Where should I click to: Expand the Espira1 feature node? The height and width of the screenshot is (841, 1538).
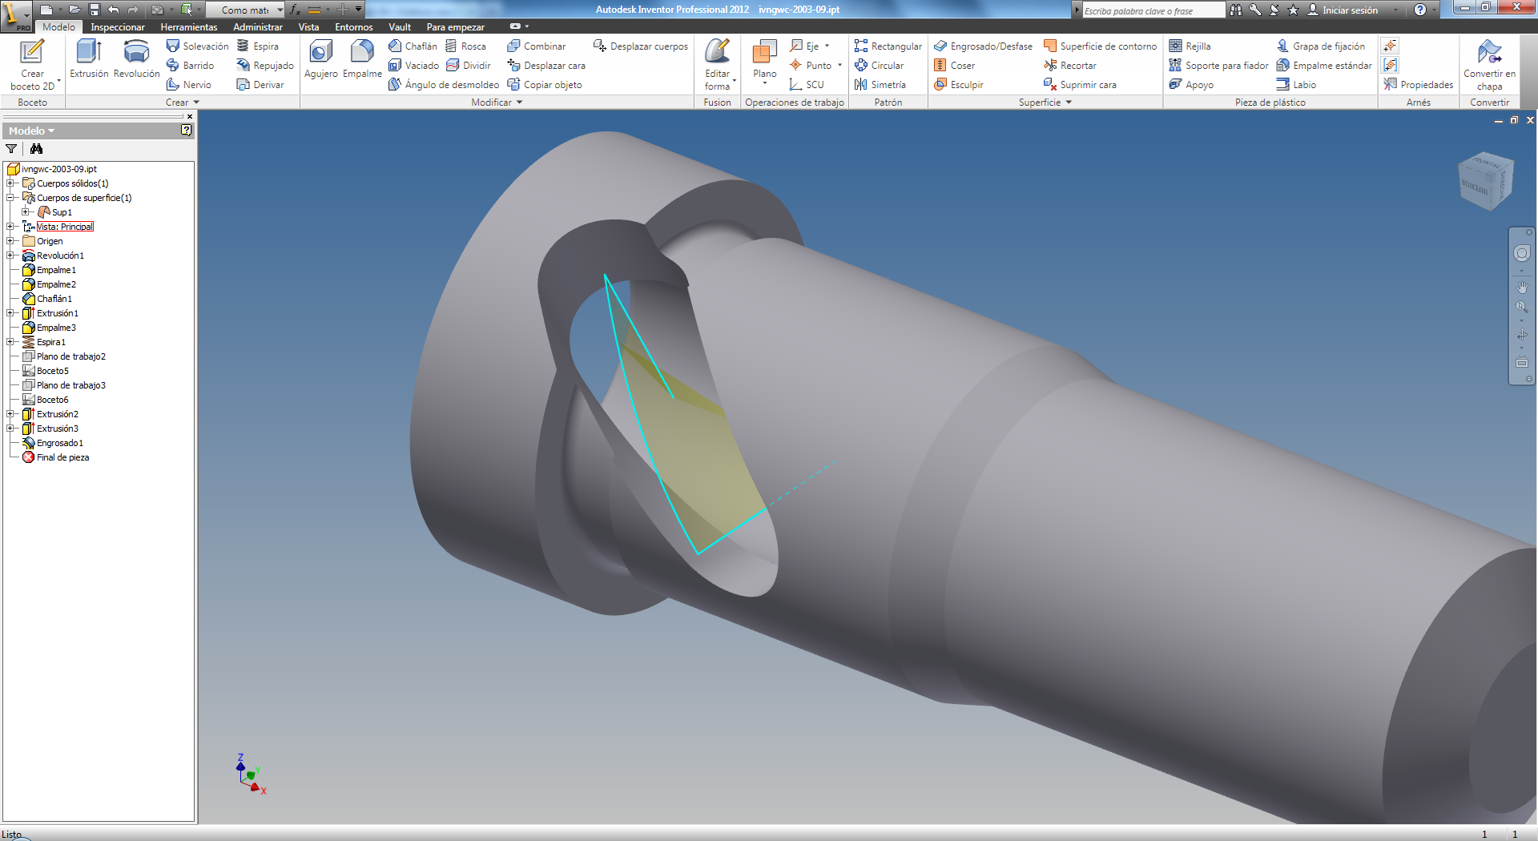click(x=10, y=342)
